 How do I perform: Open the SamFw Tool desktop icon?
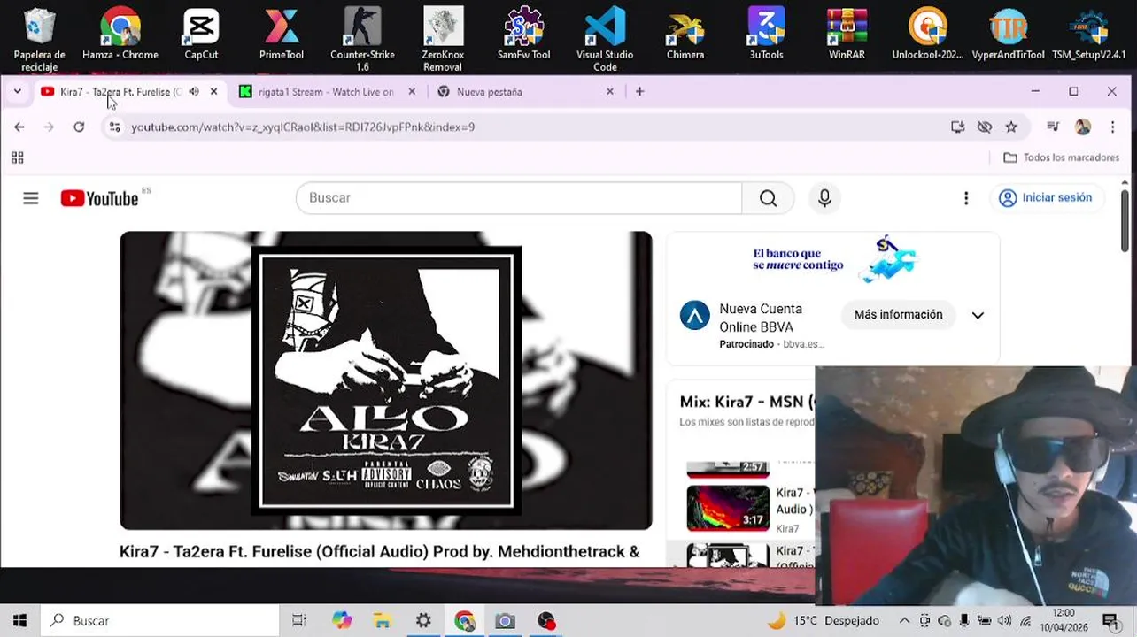coord(523,35)
